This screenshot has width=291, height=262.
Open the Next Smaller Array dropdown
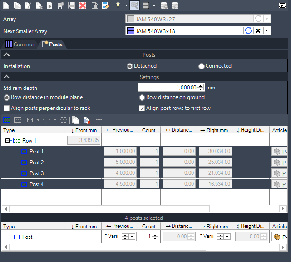click(x=266, y=30)
